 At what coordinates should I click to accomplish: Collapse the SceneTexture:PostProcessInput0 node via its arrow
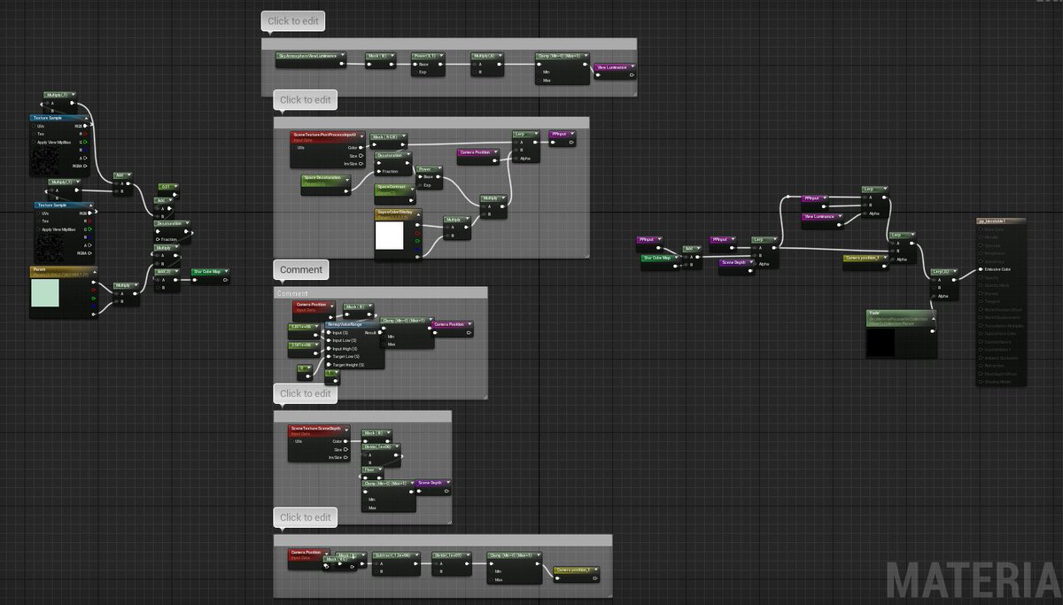click(362, 136)
